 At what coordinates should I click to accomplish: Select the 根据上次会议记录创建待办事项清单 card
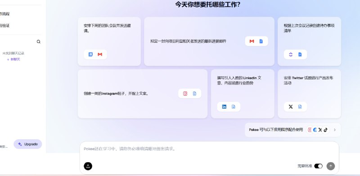click(309, 41)
